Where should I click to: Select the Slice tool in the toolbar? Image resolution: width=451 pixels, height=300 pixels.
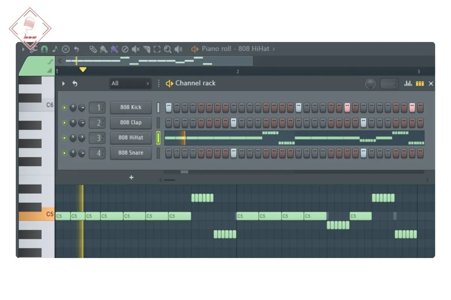[147, 49]
